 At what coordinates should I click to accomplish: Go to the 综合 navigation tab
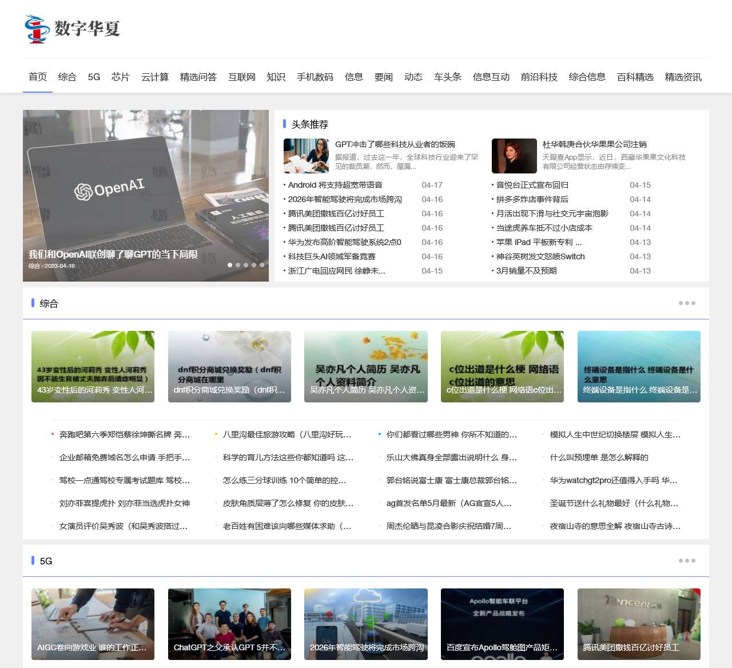tap(67, 77)
